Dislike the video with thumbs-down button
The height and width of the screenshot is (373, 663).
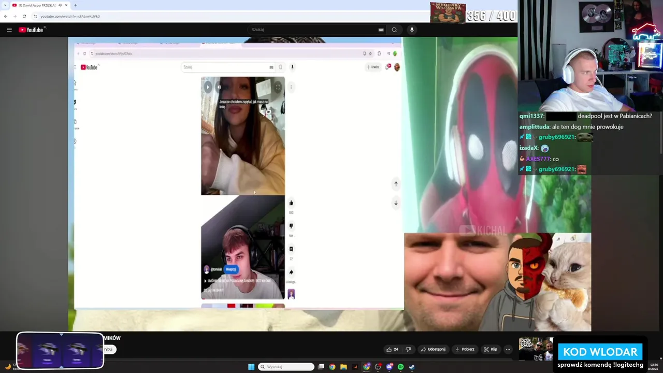[x=408, y=349]
